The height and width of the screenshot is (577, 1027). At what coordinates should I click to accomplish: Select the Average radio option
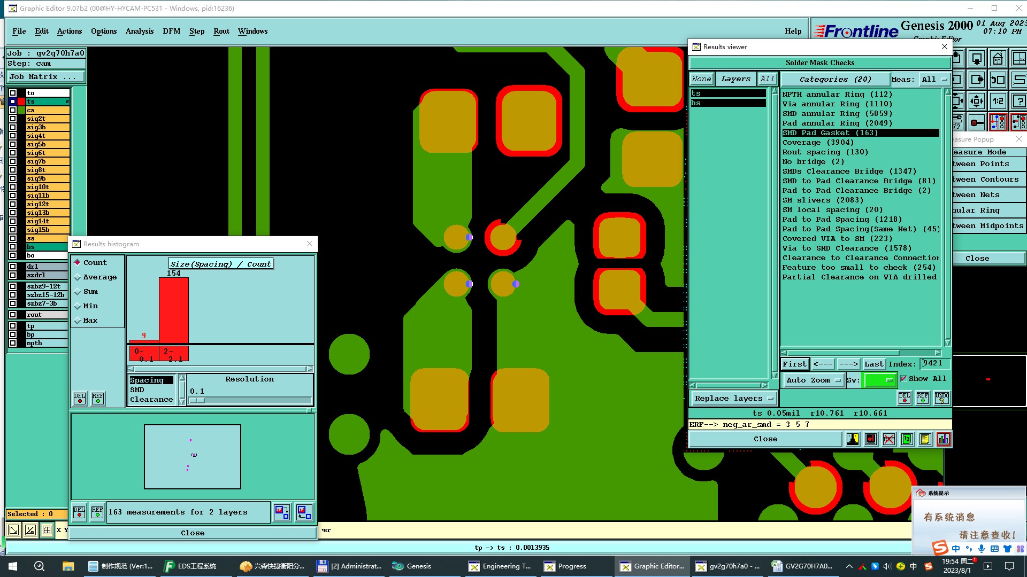[x=78, y=277]
